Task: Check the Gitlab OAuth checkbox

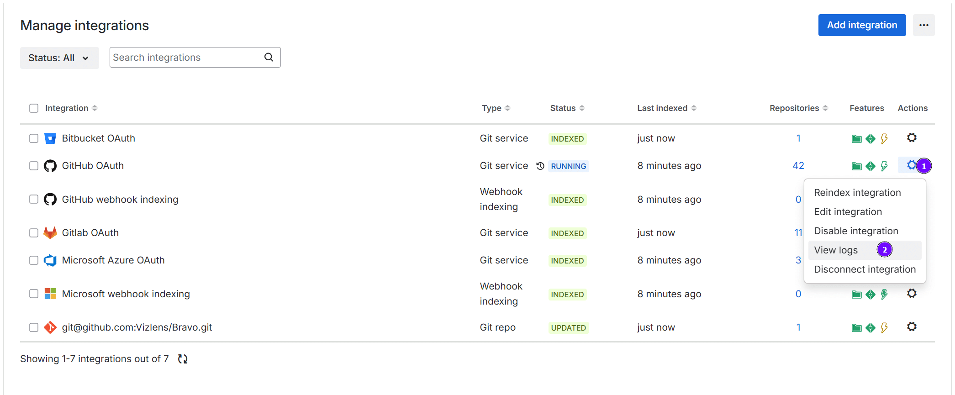Action: [x=34, y=233]
